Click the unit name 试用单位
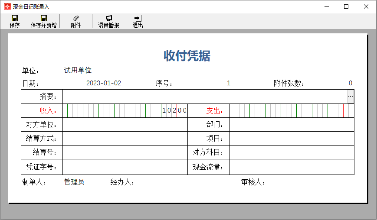The width and height of the screenshot is (377, 220). coord(78,70)
